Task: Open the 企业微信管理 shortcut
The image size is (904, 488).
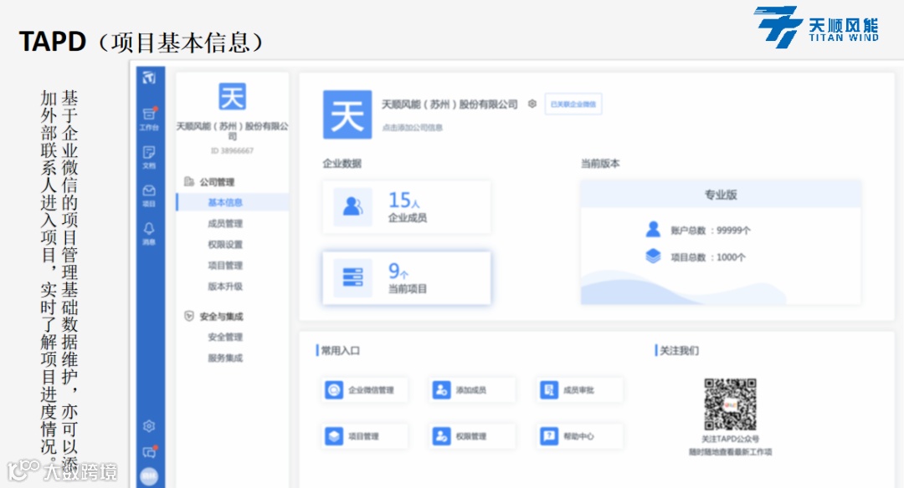Action: (x=366, y=390)
